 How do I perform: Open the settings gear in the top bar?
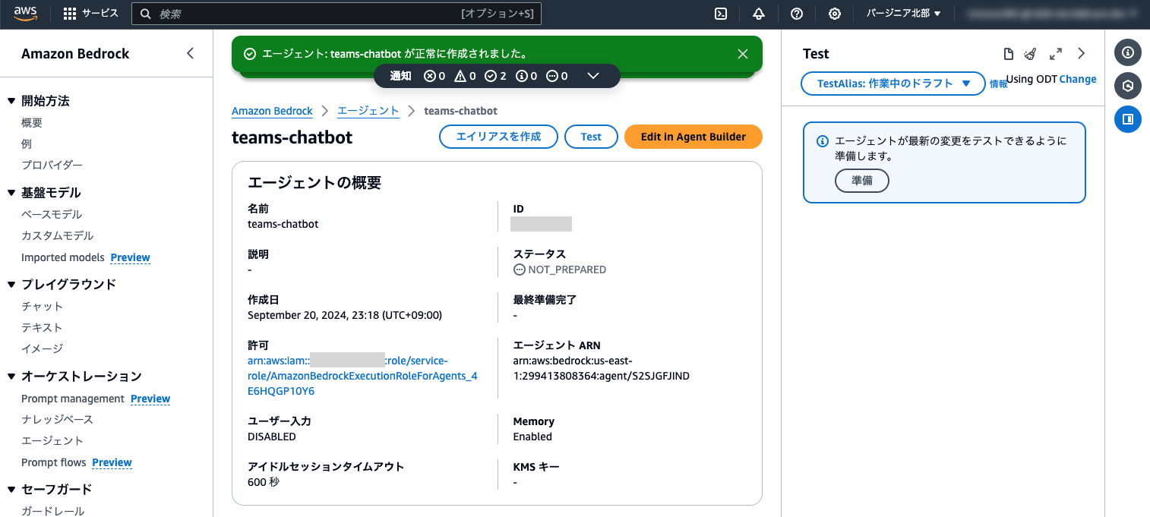click(834, 13)
